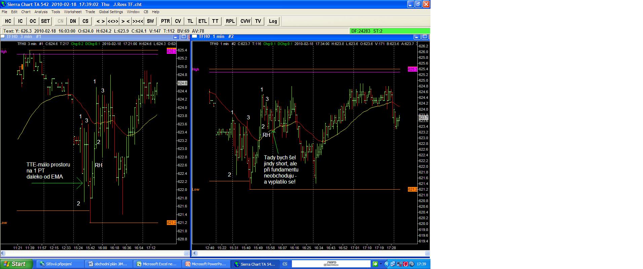Screen dimensions: 643x269
Task: Open the Worksheet menu
Action: 73,12
